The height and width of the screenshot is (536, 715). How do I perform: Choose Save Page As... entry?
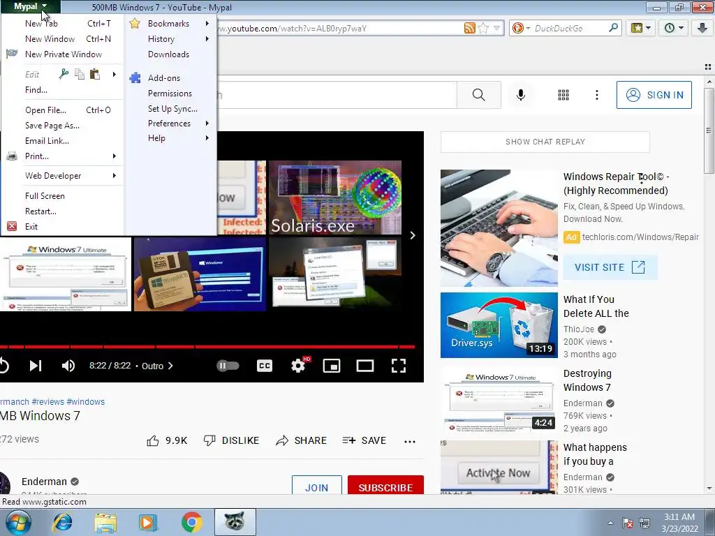click(x=64, y=126)
